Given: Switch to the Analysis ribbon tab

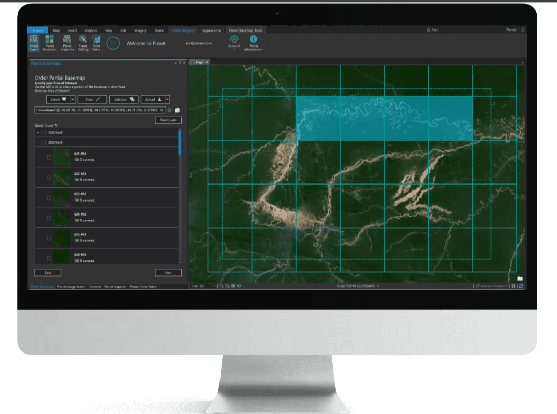Looking at the screenshot, I should point(91,30).
